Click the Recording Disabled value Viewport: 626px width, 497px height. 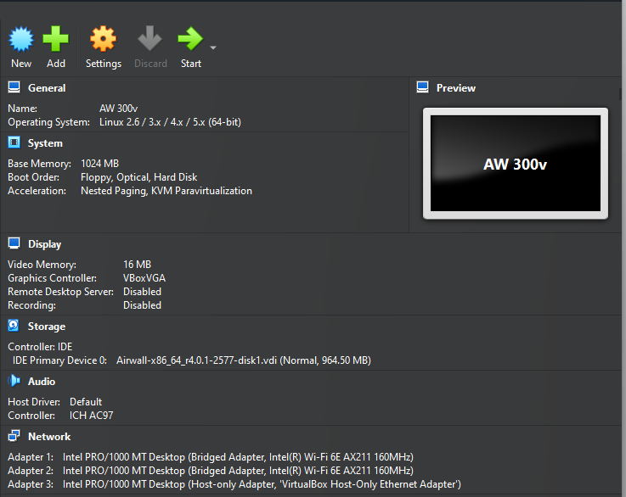pos(142,304)
